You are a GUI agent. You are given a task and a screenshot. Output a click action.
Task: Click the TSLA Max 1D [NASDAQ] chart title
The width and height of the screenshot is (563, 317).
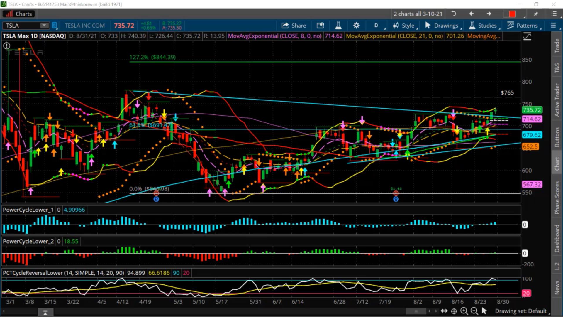[x=34, y=36]
